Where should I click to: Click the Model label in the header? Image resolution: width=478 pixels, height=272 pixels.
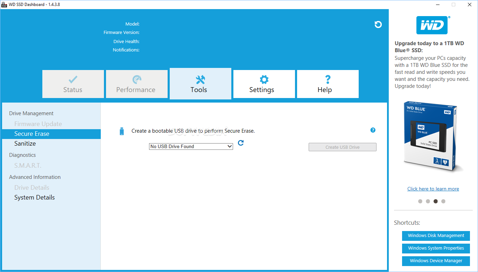[x=133, y=24]
